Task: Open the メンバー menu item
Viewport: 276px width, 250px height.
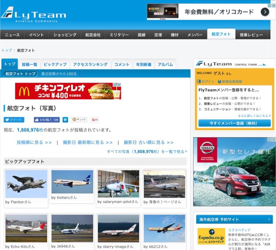Action: pos(195,35)
